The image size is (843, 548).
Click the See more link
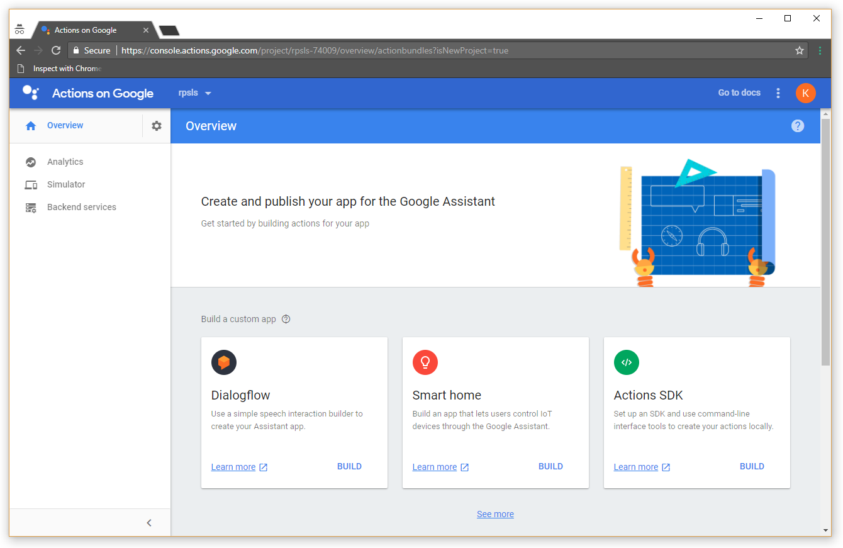[x=495, y=514]
